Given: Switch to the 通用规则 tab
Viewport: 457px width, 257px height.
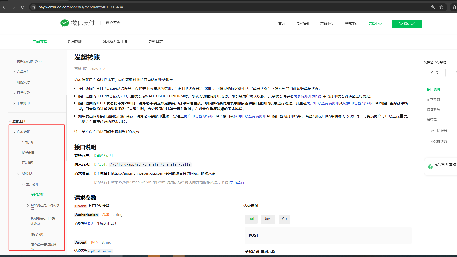Looking at the screenshot, I should pyautogui.click(x=75, y=41).
